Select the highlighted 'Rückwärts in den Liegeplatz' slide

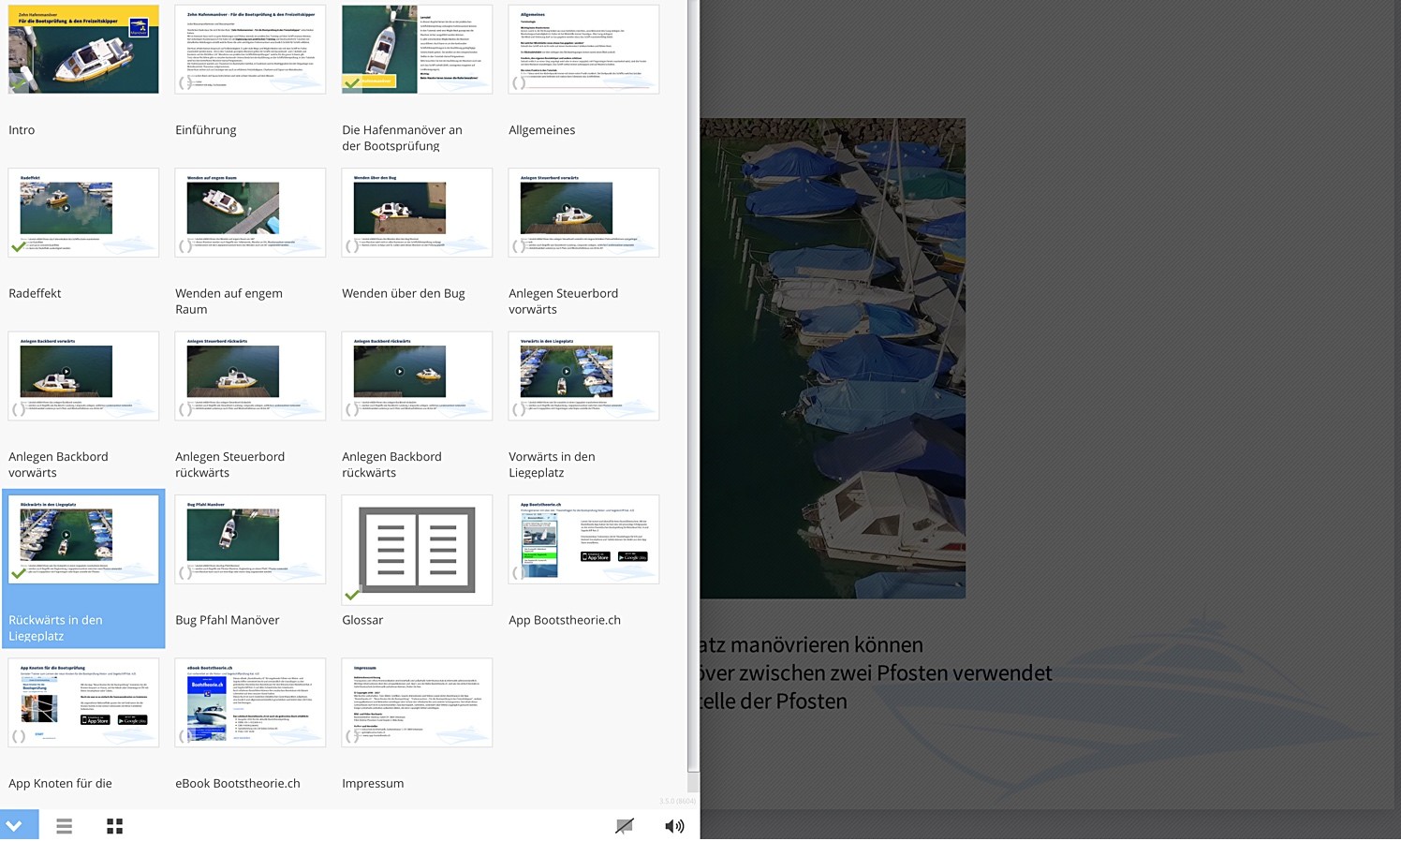pos(83,539)
